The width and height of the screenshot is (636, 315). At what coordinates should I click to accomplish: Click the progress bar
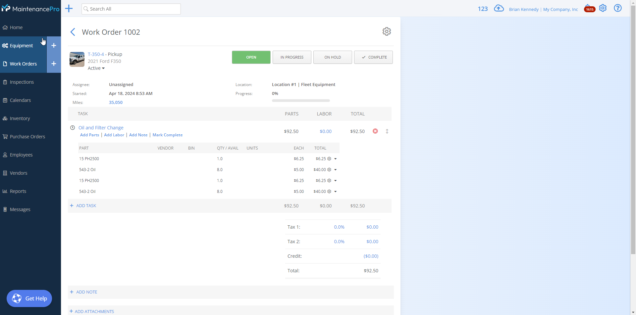coord(301,101)
